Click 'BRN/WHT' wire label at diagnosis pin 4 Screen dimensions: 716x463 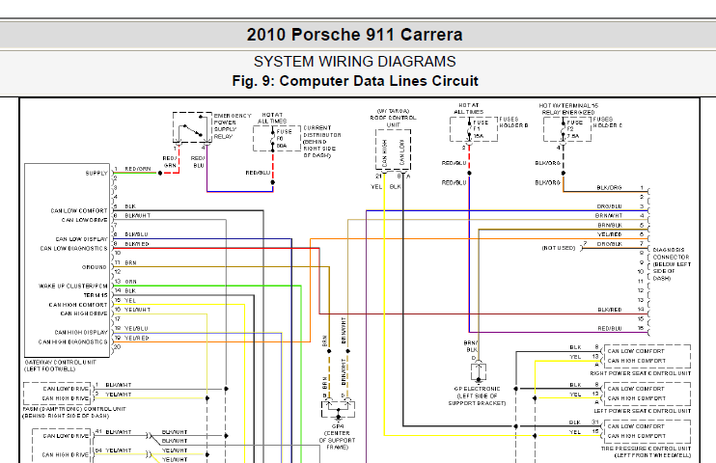click(x=609, y=215)
